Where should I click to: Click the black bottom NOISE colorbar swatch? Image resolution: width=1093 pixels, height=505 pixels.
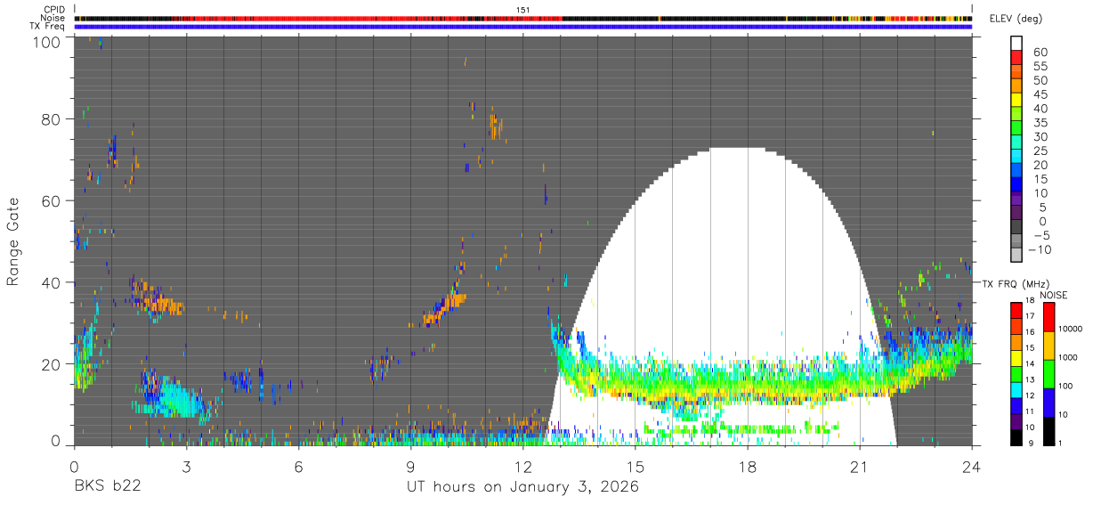(1048, 431)
